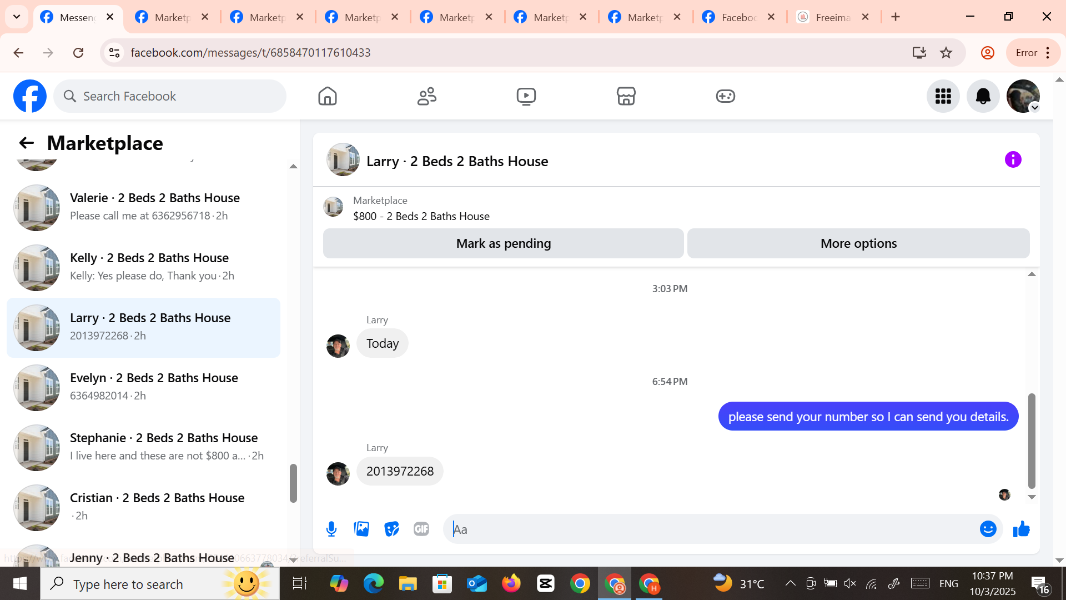Screen dimensions: 1066x600
Task: Open the account profile picture menu
Action: click(x=1023, y=96)
